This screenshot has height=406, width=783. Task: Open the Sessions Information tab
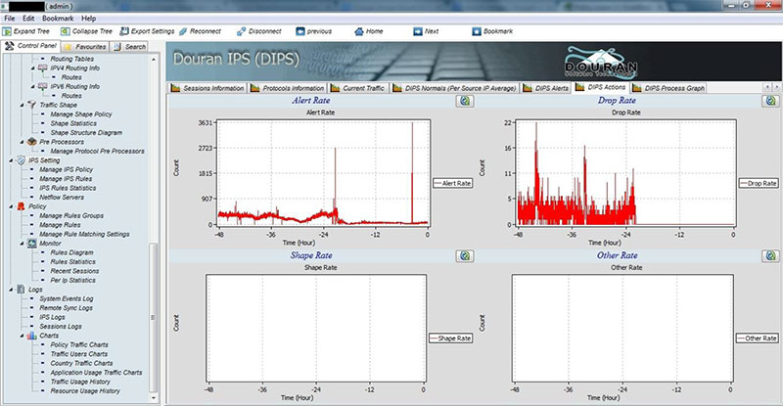pyautogui.click(x=207, y=88)
